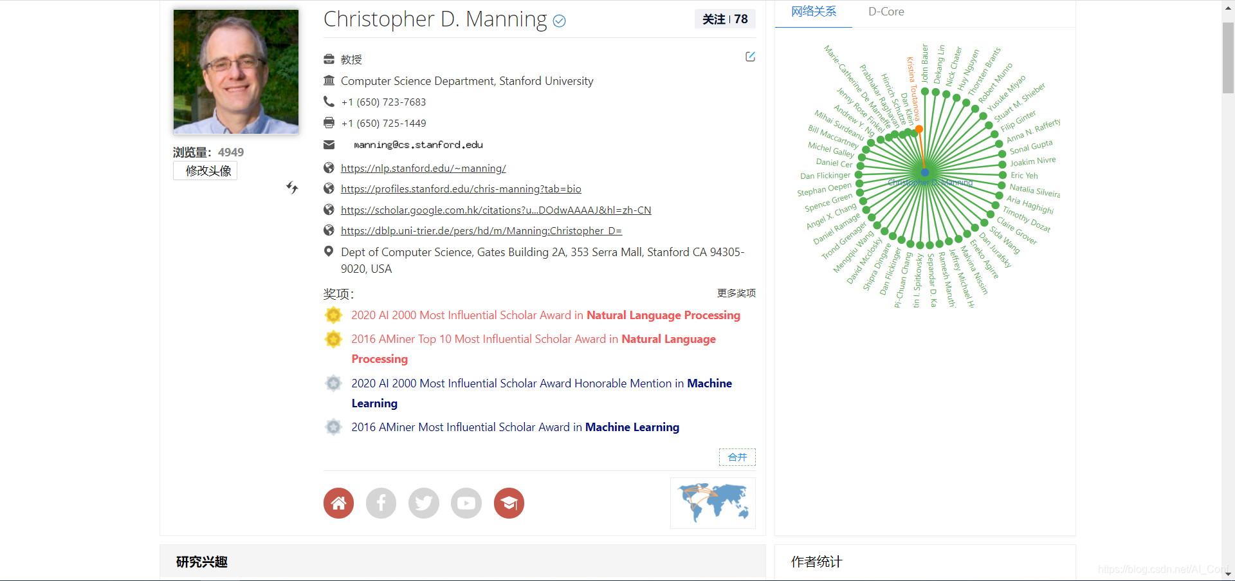This screenshot has width=1235, height=581.
Task: Click the Dan Flickinger name on the graph's left side
Action: click(x=825, y=176)
